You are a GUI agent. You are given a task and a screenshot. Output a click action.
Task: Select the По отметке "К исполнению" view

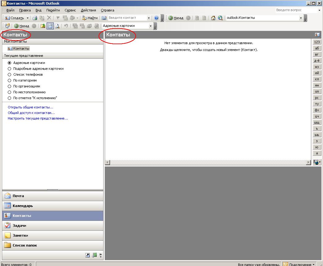(10, 98)
